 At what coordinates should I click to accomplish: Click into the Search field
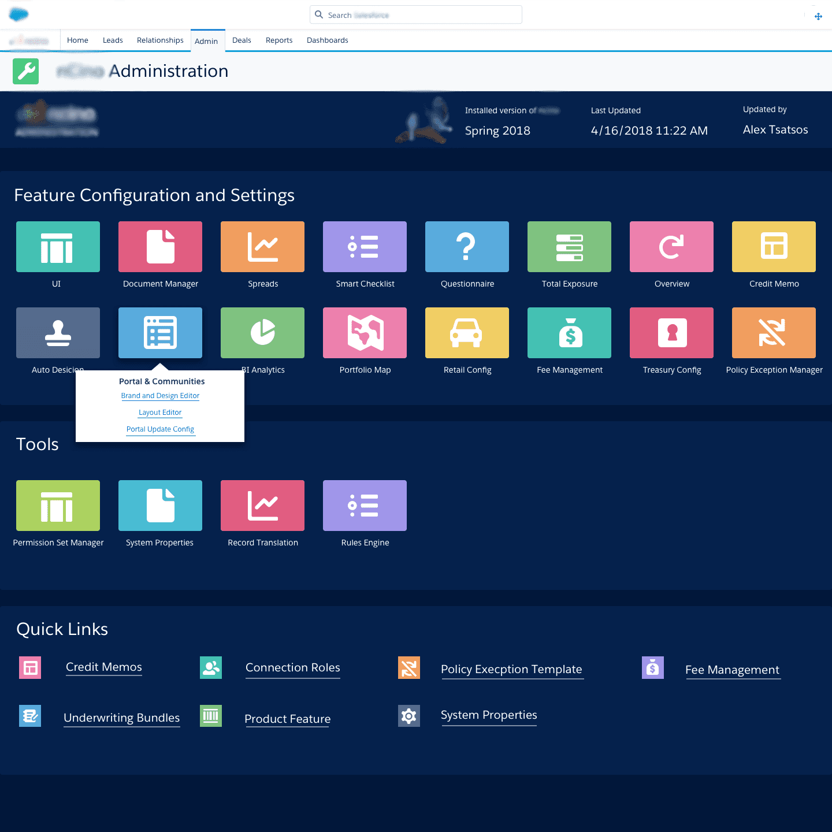[x=416, y=15]
